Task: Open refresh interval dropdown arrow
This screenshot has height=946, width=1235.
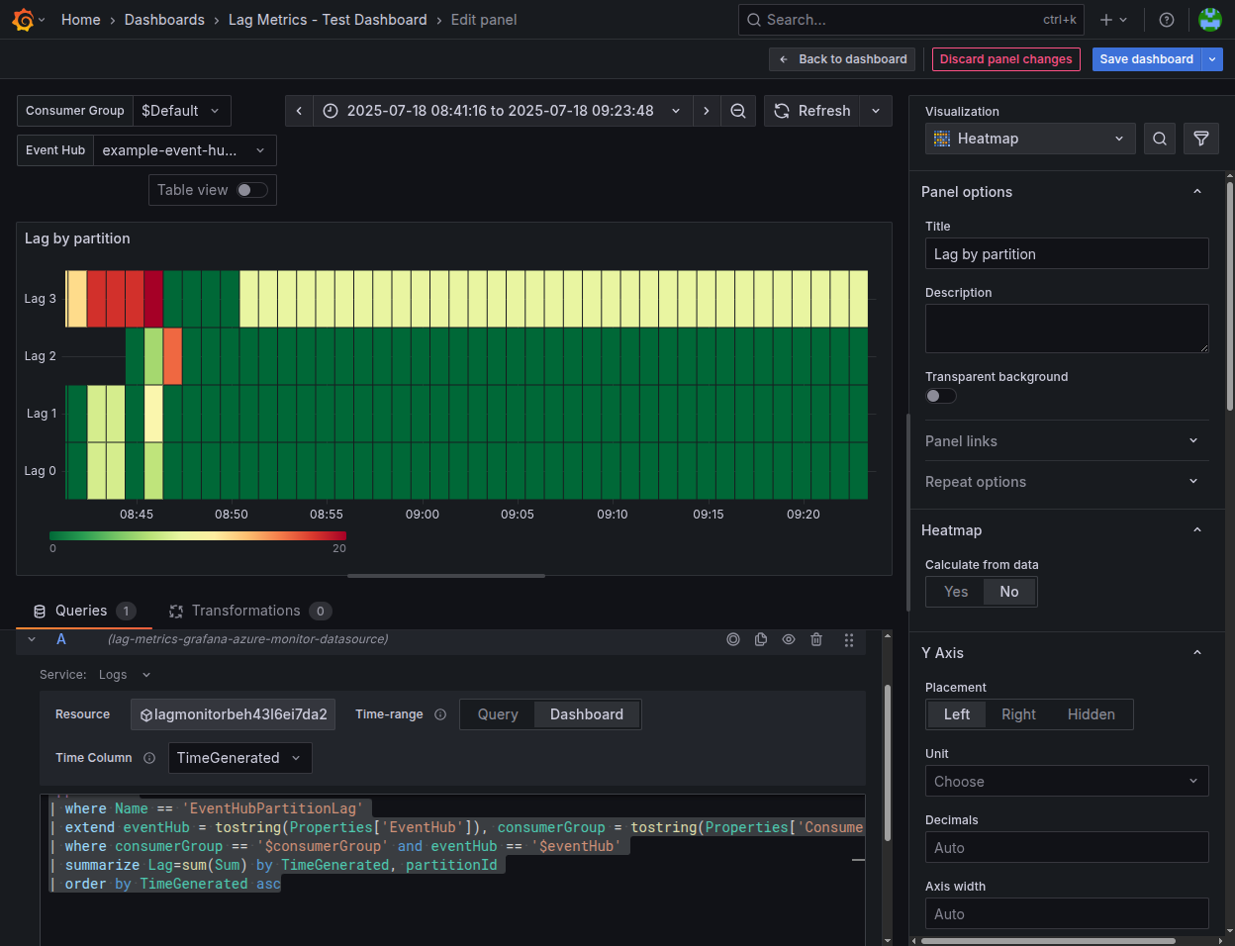Action: 876,111
